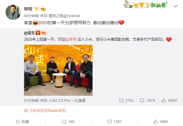Toggle the thumbs-up like showing 5065

pos(161,122)
